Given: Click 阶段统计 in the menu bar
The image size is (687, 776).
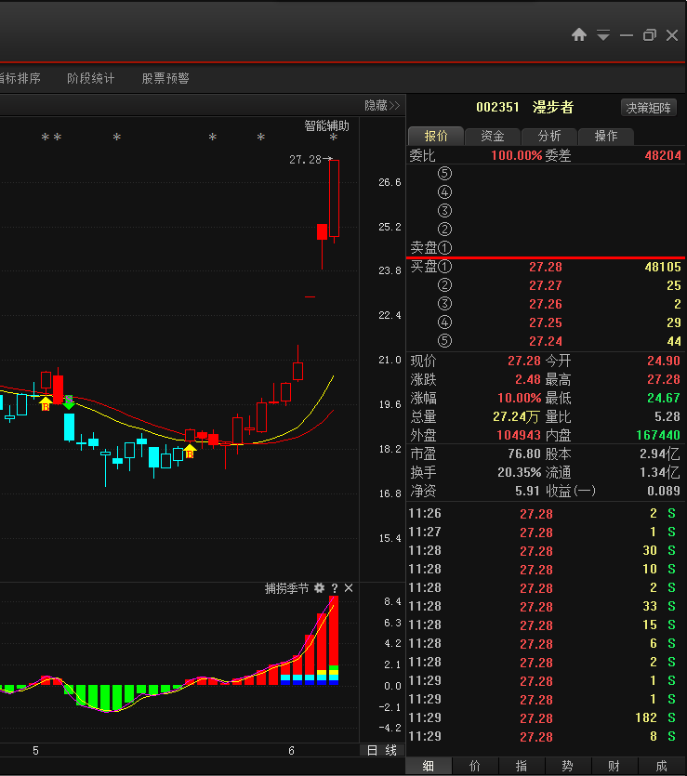Looking at the screenshot, I should coord(91,79).
